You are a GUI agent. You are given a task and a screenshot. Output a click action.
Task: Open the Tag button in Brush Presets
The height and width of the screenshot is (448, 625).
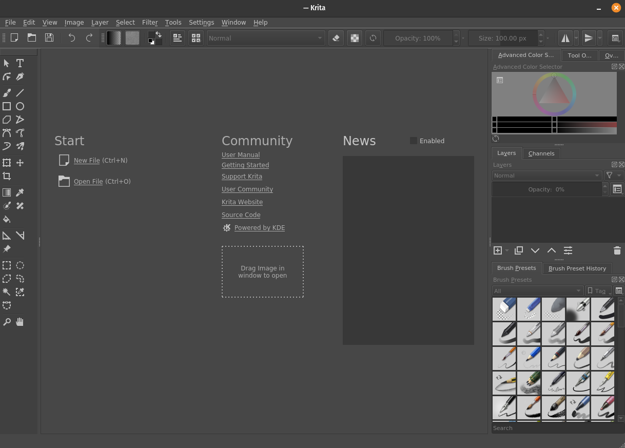[x=598, y=291]
